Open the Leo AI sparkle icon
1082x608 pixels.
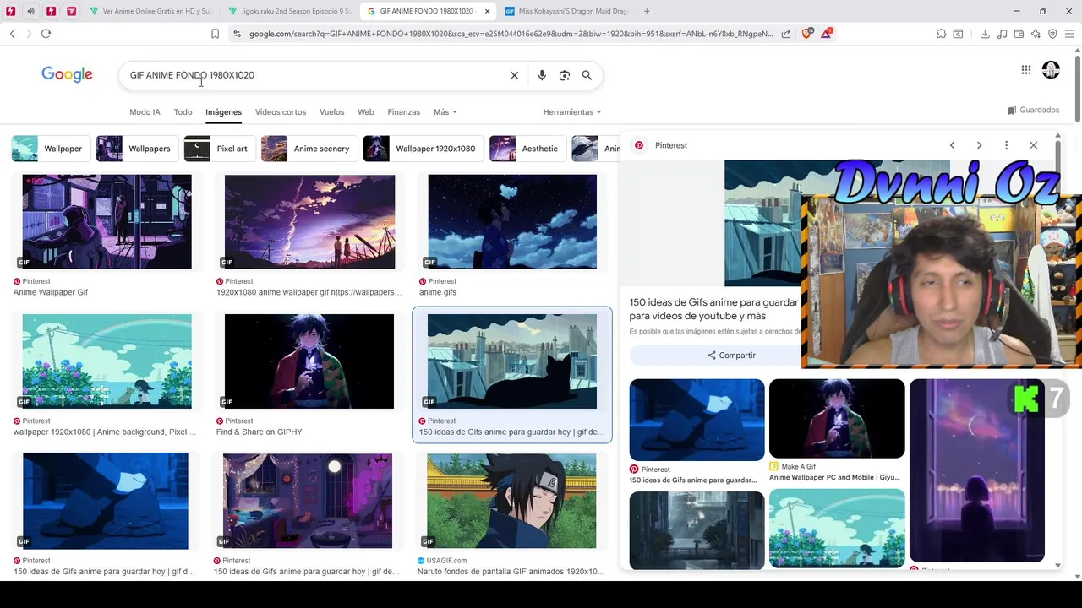1036,34
